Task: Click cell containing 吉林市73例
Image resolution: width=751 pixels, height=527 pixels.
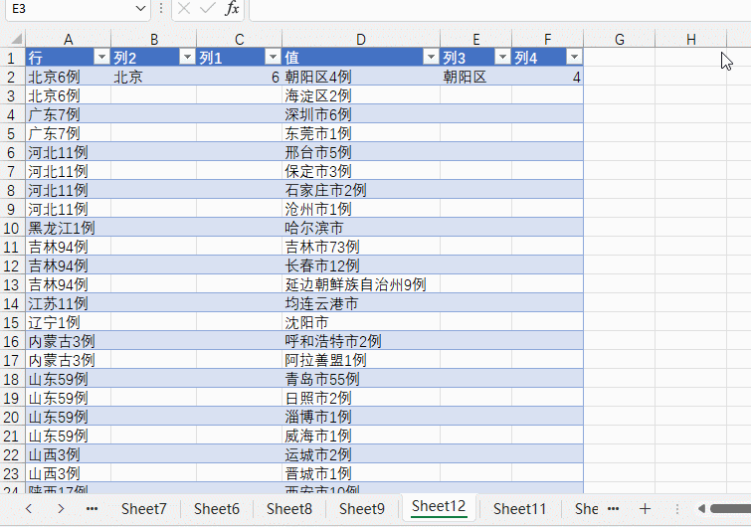Action: point(361,247)
